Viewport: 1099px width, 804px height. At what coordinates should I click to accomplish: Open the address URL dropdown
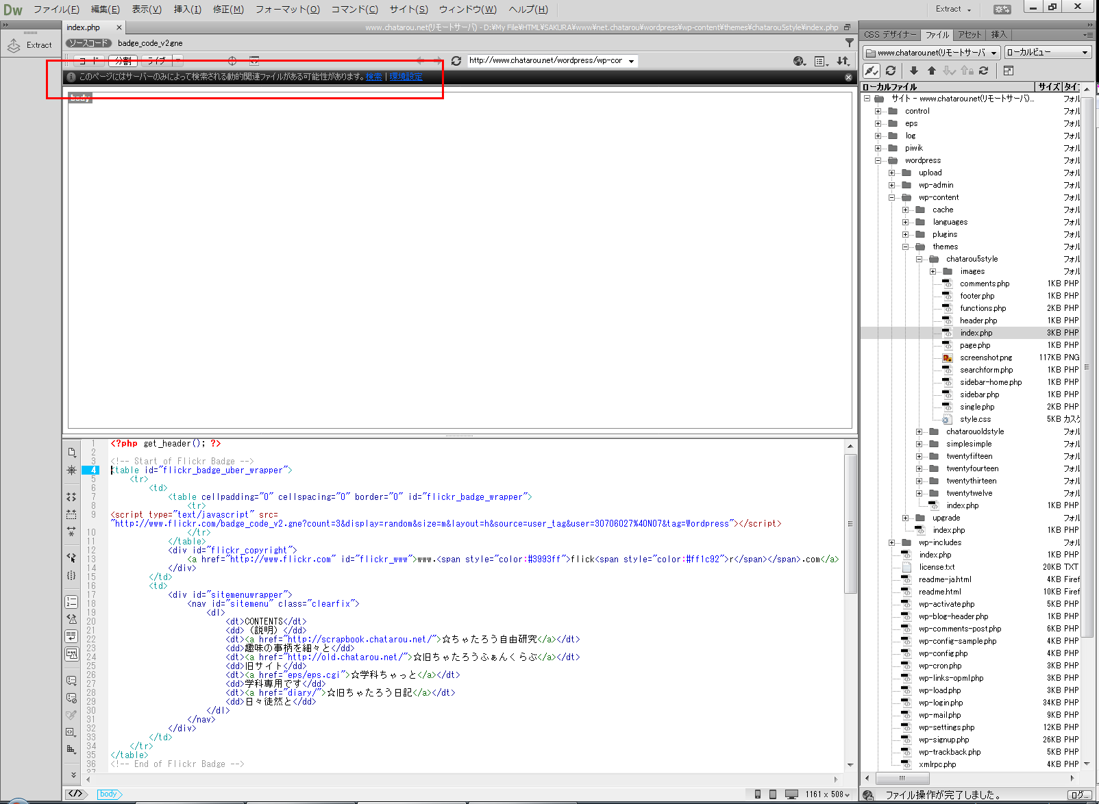coord(631,61)
